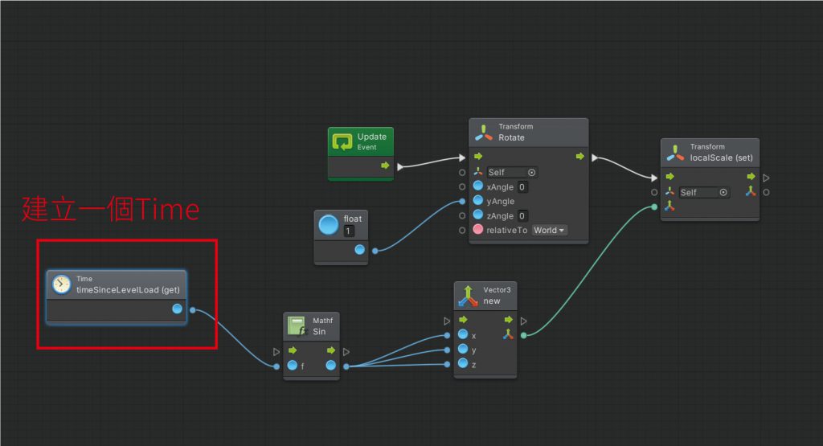Click the float node value field
This screenshot has height=446, width=823.
click(348, 231)
